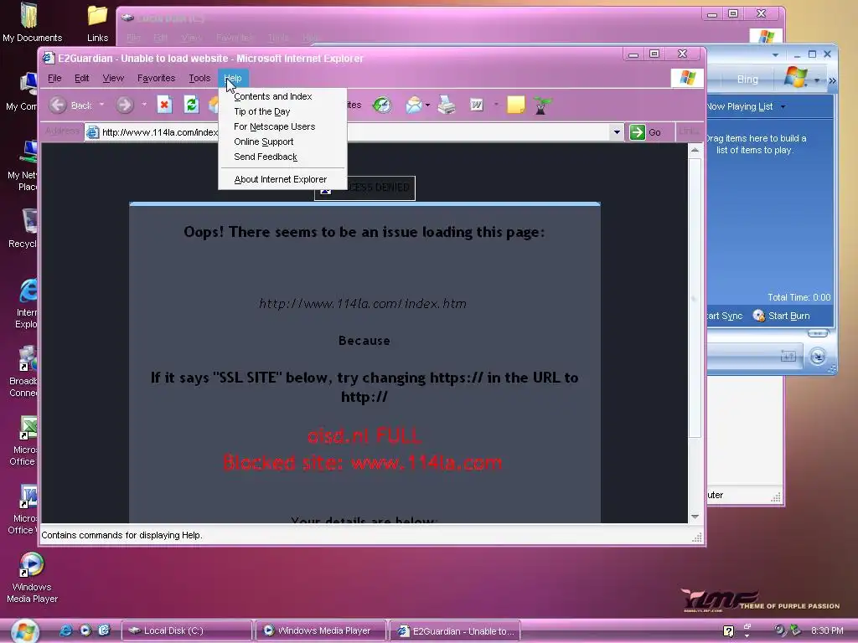
Task: Click the page scrollbar up arrow
Action: coord(695,150)
